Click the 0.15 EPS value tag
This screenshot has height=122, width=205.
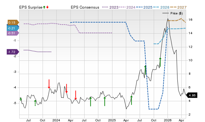point(13,22)
